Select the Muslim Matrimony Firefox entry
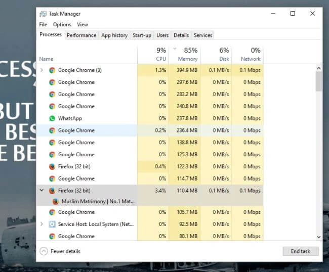Viewport: 329px width, 272px height. tap(98, 201)
